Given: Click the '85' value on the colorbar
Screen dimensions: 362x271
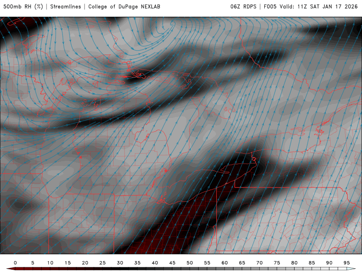Looking at the screenshot, I should click(x=312, y=263).
